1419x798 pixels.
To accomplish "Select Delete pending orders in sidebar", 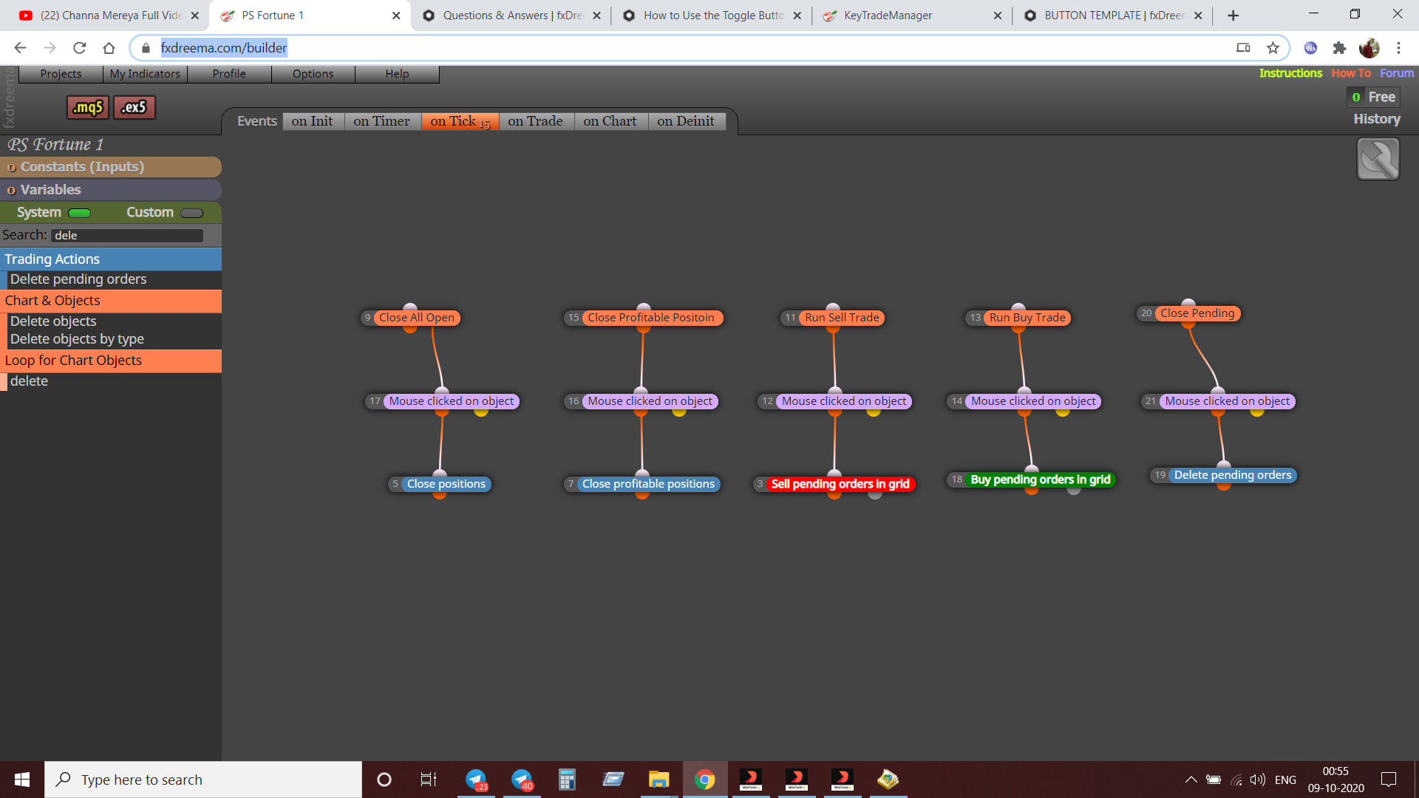I will pyautogui.click(x=78, y=279).
